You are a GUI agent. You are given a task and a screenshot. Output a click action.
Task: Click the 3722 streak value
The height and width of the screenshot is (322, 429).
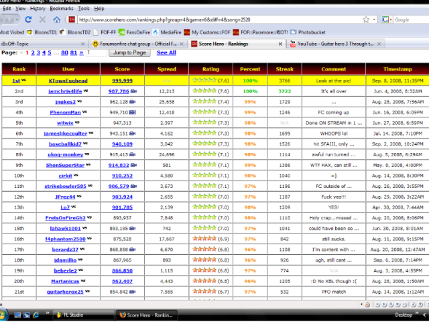284,91
